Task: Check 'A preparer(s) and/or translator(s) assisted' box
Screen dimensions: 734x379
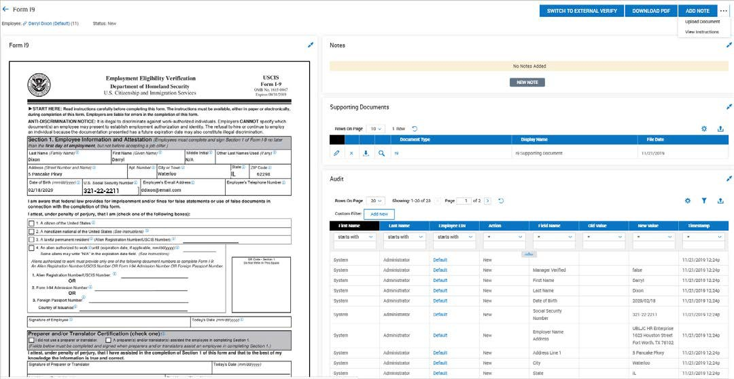Action: point(108,340)
